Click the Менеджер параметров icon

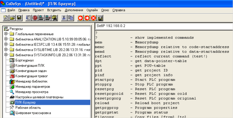(x=12, y=87)
